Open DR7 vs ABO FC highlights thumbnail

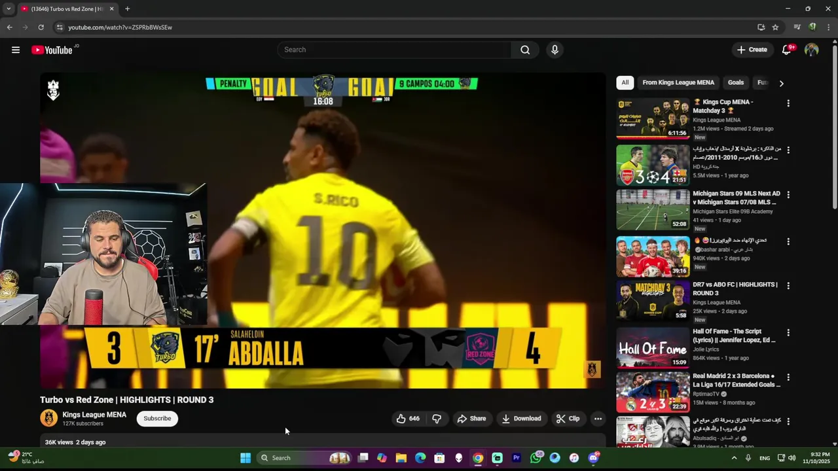click(653, 301)
